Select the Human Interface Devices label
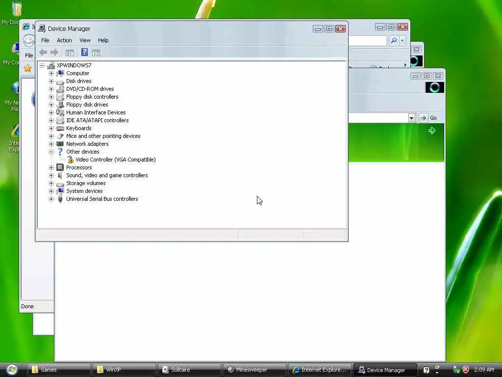Screen dimensions: 502x377 (96, 112)
